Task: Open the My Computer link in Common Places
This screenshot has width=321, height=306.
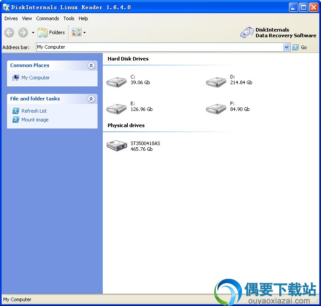Action: pyautogui.click(x=36, y=78)
